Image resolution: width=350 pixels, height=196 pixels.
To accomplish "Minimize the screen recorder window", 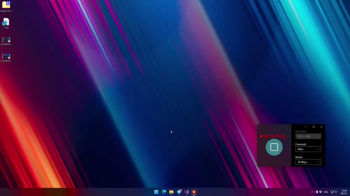I will tap(306, 127).
